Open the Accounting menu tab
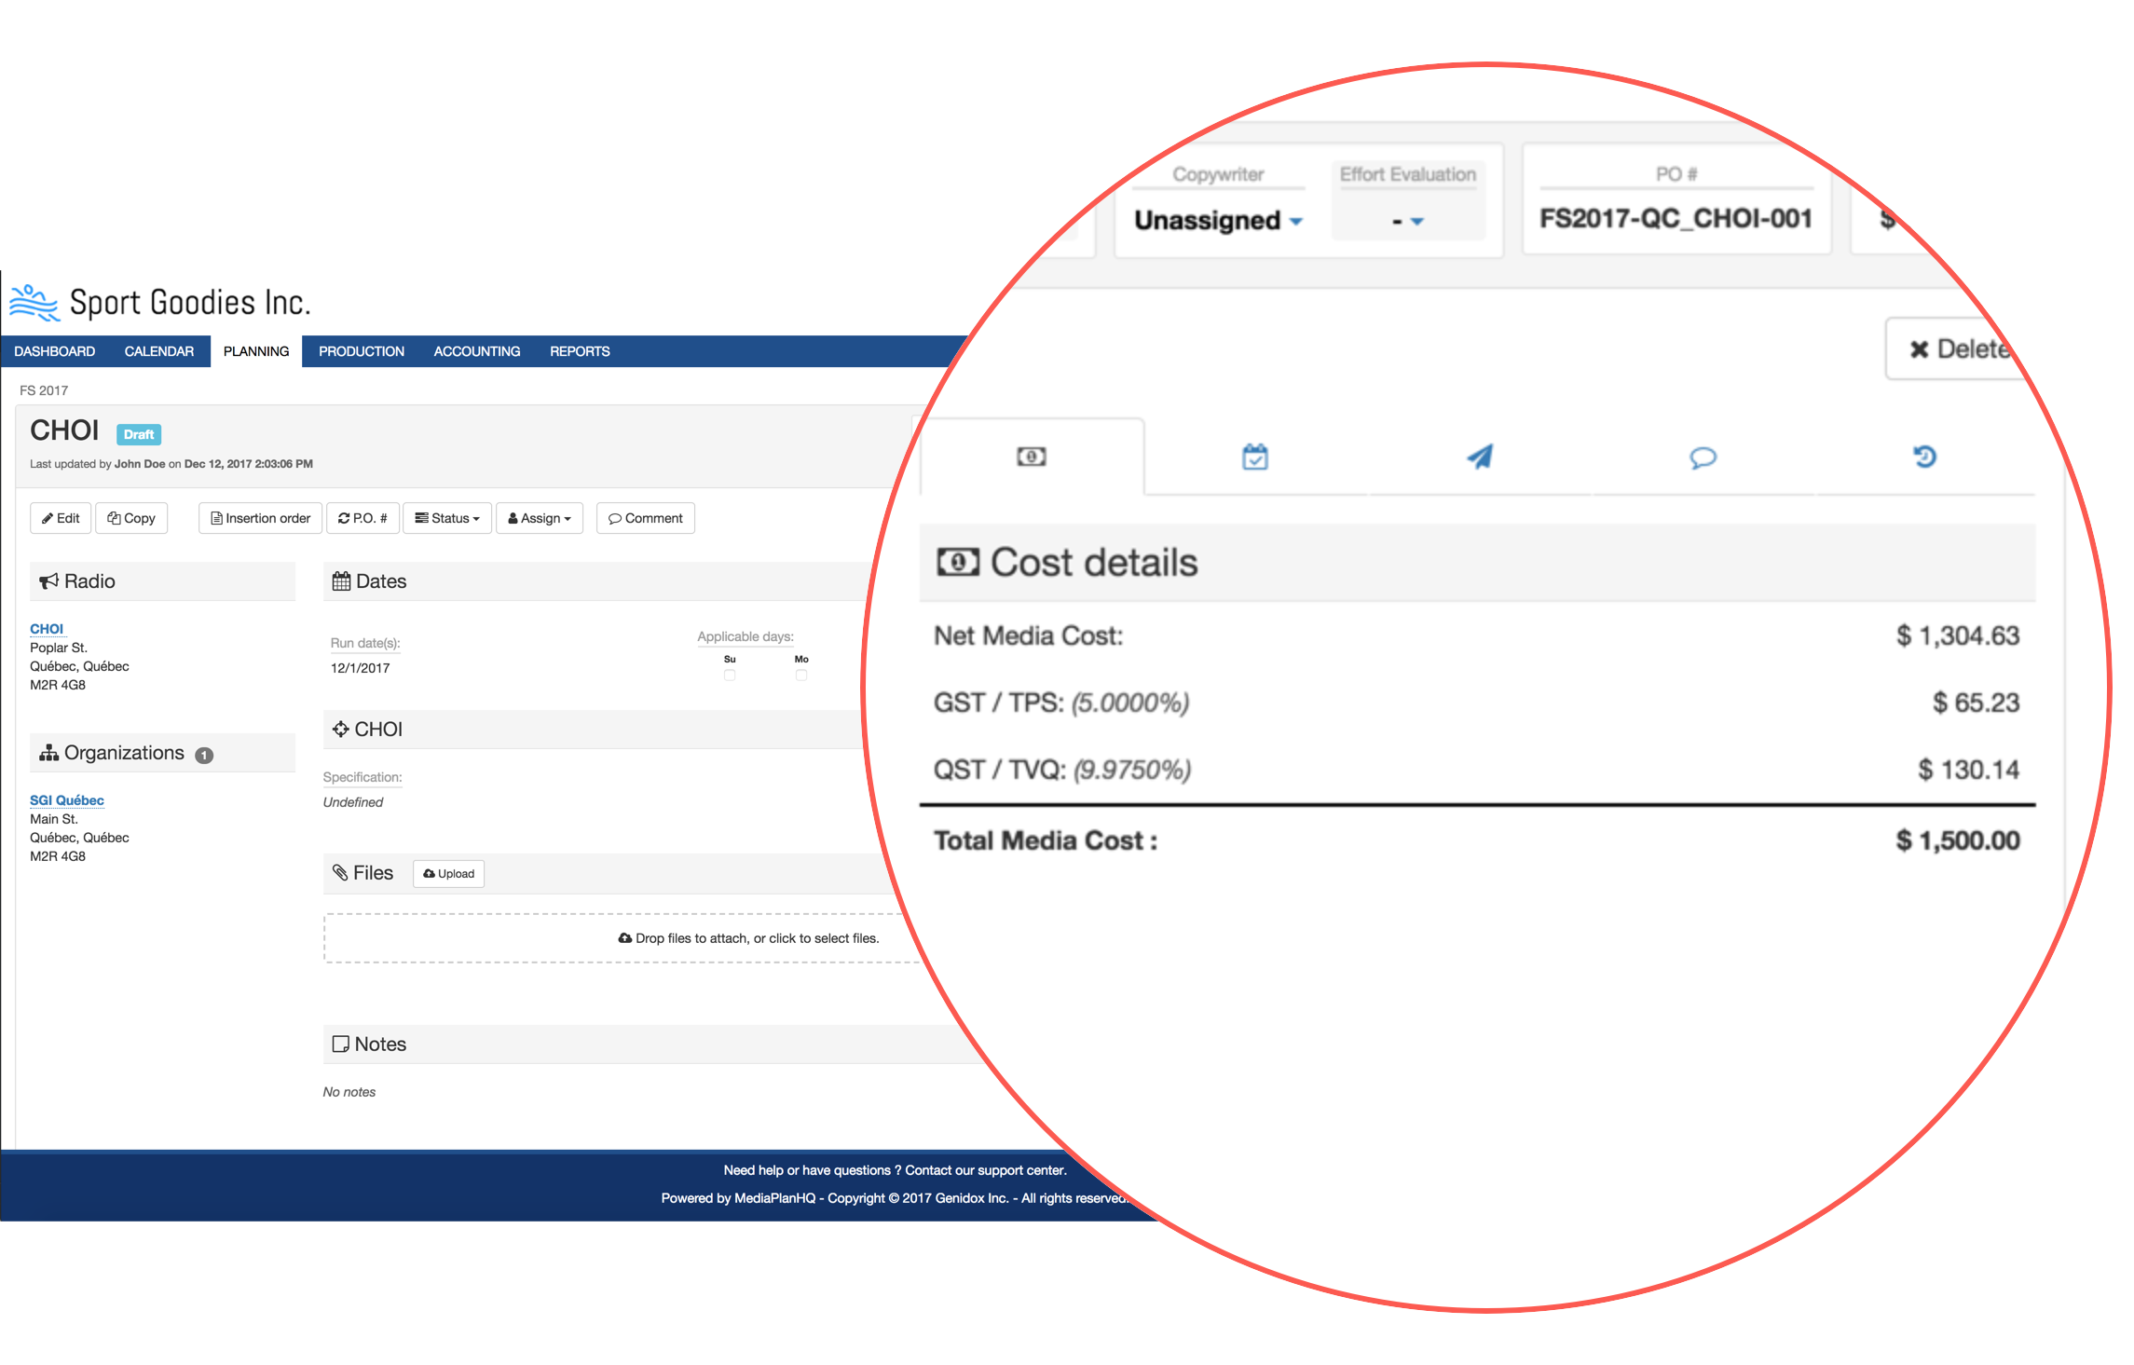 tap(477, 351)
